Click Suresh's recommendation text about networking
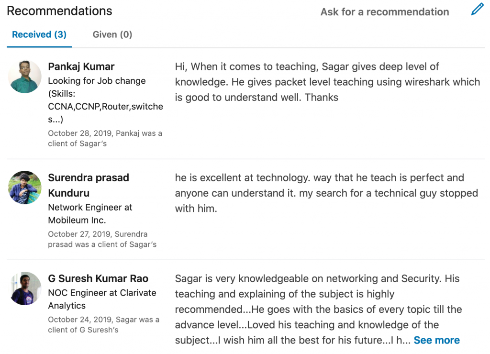The height and width of the screenshot is (354, 490). coord(318,310)
